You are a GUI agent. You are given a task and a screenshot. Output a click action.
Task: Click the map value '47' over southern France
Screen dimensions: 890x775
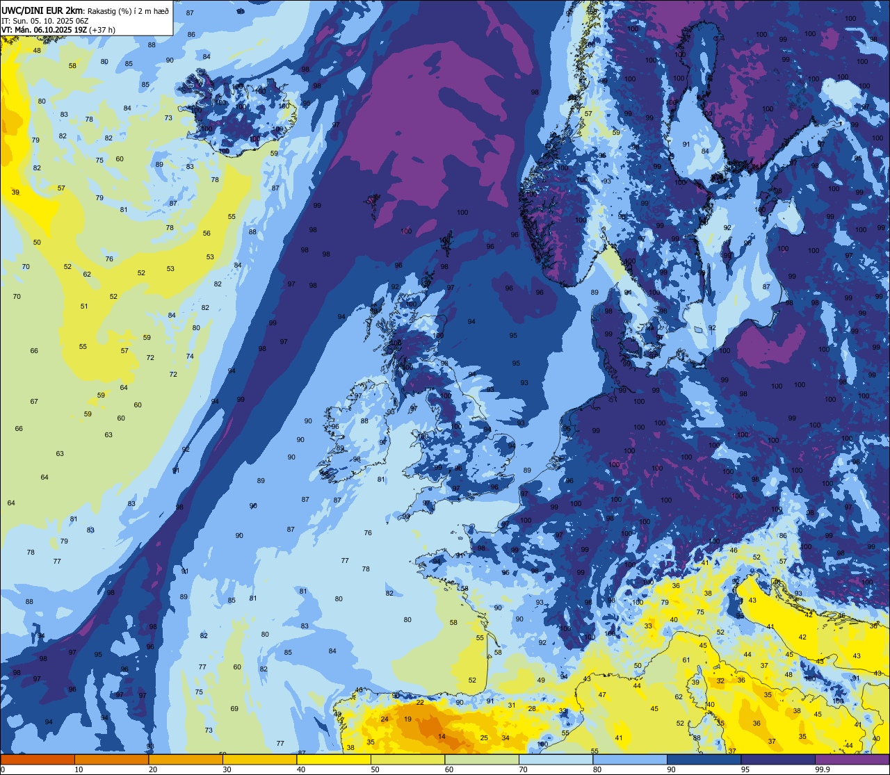point(602,694)
